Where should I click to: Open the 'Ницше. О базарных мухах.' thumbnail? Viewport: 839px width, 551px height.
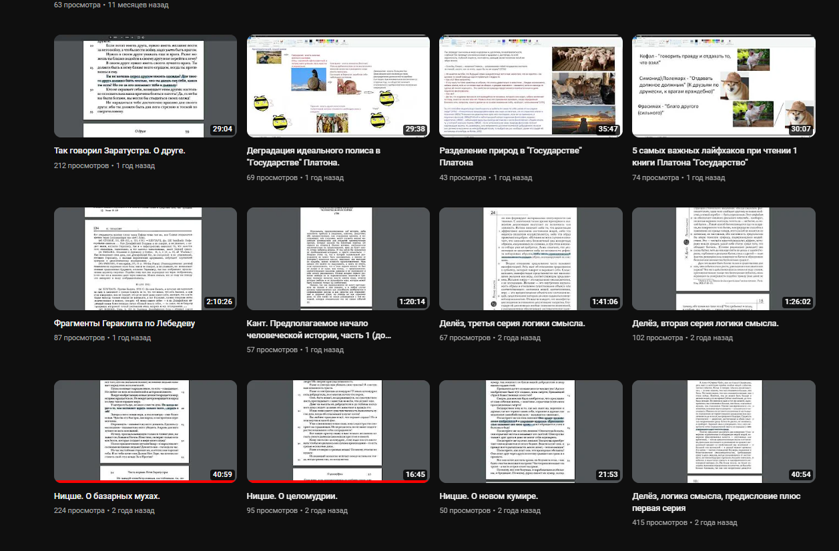coord(145,431)
